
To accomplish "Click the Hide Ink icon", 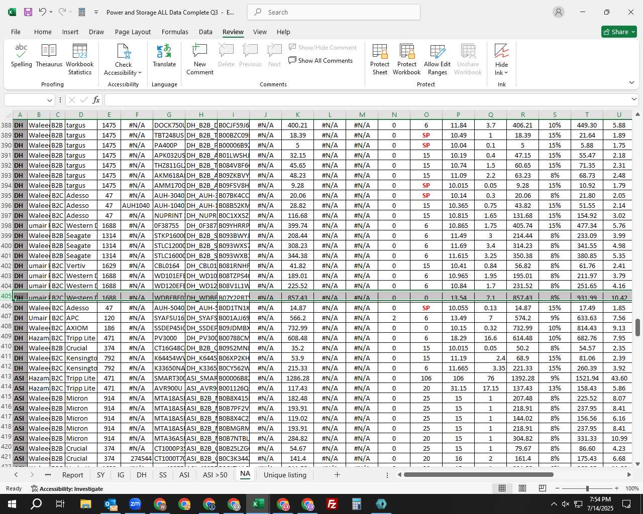I will [501, 51].
